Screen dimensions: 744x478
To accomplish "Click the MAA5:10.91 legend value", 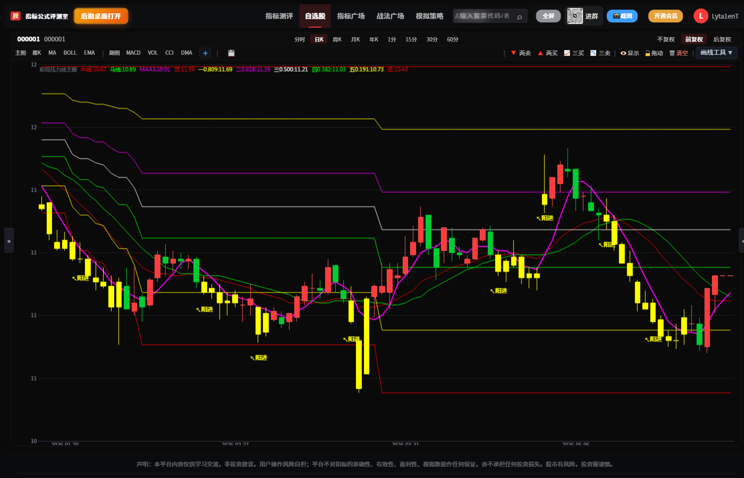I will (155, 70).
